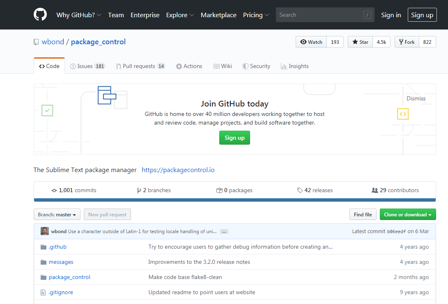Click the 822 forks count
448x304 pixels.
(427, 42)
